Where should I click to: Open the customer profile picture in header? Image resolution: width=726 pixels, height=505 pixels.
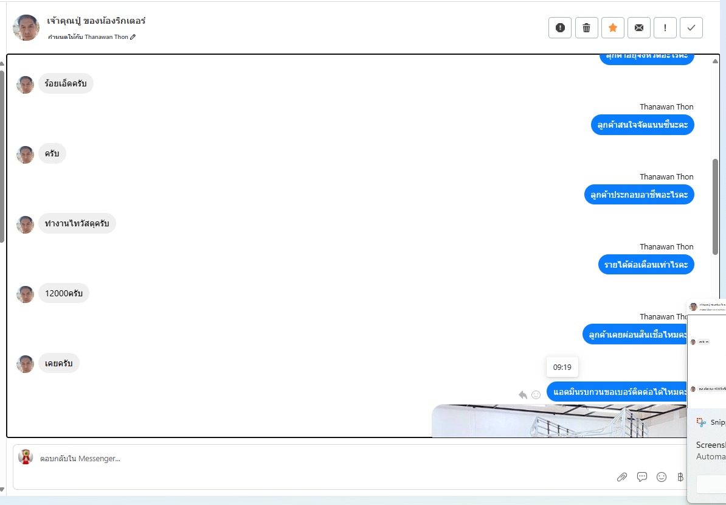tap(26, 28)
